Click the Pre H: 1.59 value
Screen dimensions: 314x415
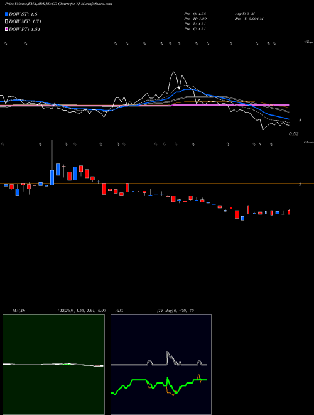(x=195, y=19)
